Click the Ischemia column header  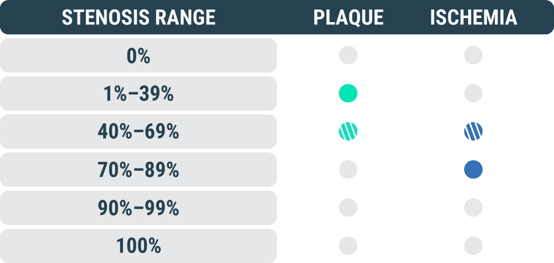click(x=474, y=18)
